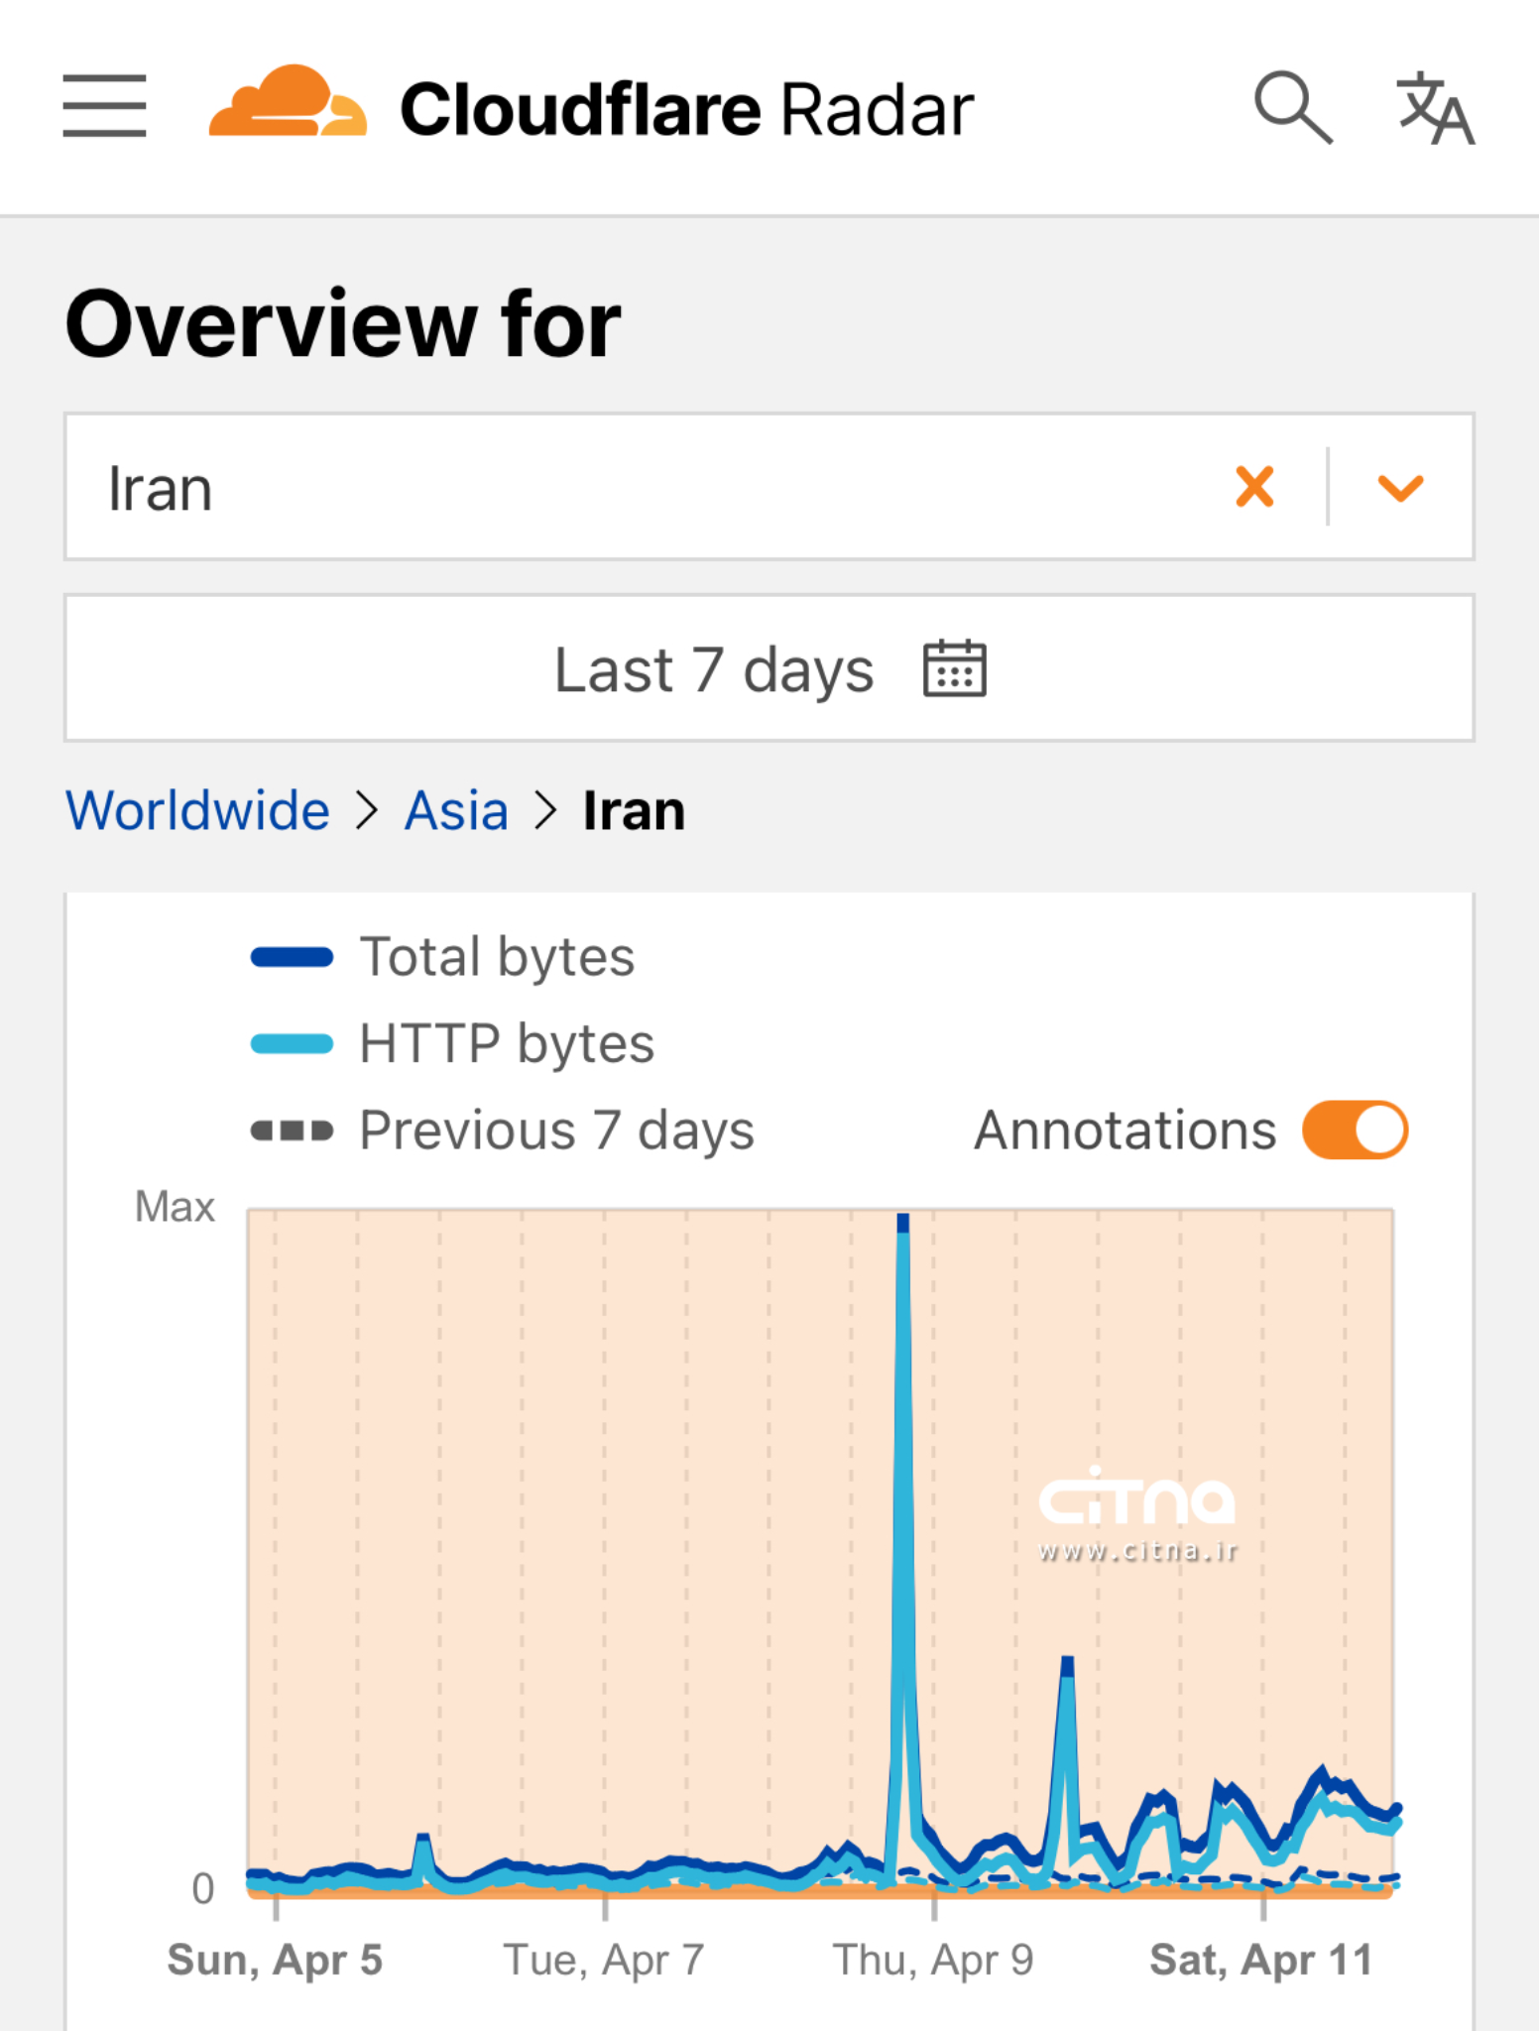This screenshot has height=2031, width=1539.
Task: Click the Total bytes legend marker
Action: (290, 955)
